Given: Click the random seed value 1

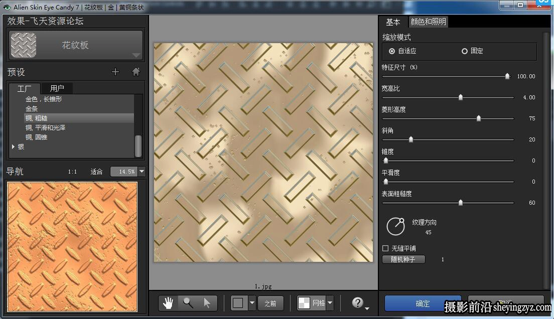Looking at the screenshot, I should [x=443, y=259].
